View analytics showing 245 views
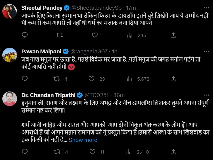The height and width of the screenshot is (160, 213). [136, 35]
